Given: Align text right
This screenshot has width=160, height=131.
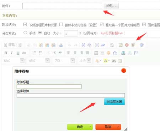Looking at the screenshot, I should [x=81, y=53].
